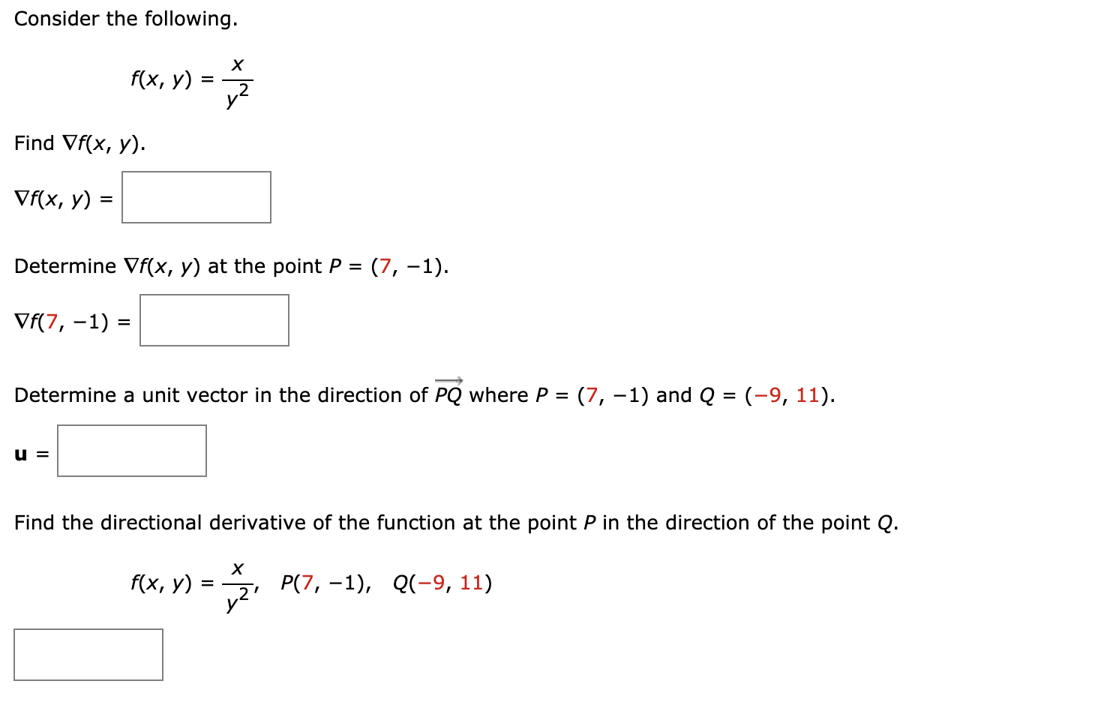The height and width of the screenshot is (708, 1098).
Task: Click the ∇f(x, y) answer input box
Action: [196, 197]
